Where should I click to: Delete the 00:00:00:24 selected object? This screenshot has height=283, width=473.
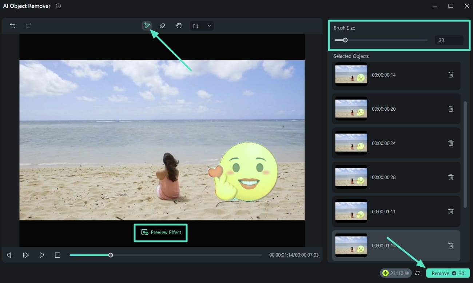pyautogui.click(x=450, y=143)
